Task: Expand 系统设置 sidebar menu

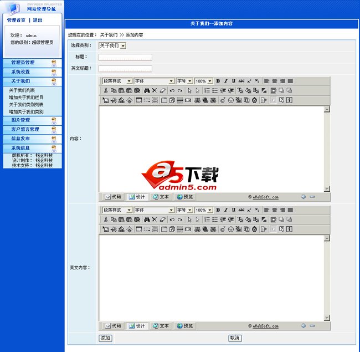Action: coord(32,72)
